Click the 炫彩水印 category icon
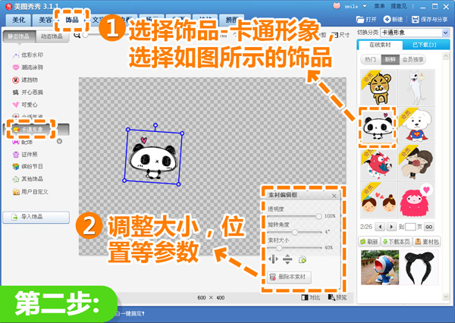The image size is (455, 323). tap(16, 55)
